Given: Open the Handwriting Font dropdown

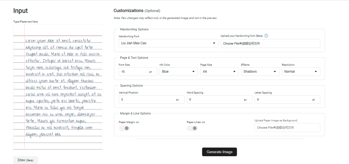Looking at the screenshot, I should (x=168, y=43).
